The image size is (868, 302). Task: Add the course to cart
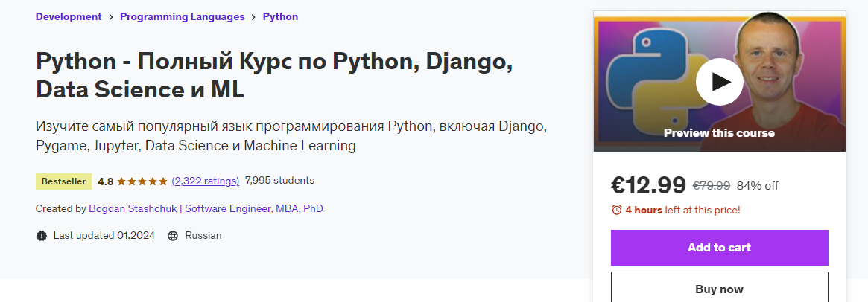click(719, 248)
